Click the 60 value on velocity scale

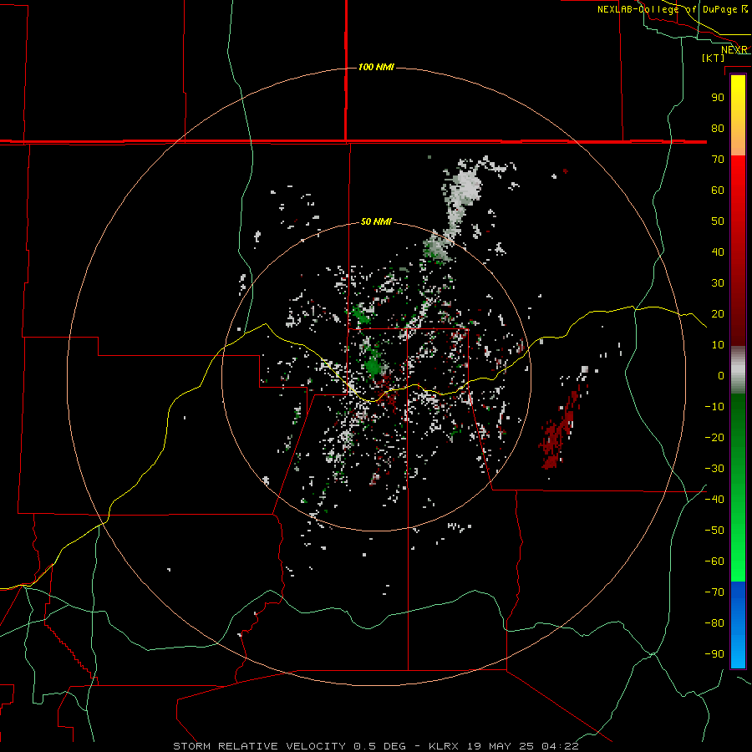pos(718,190)
